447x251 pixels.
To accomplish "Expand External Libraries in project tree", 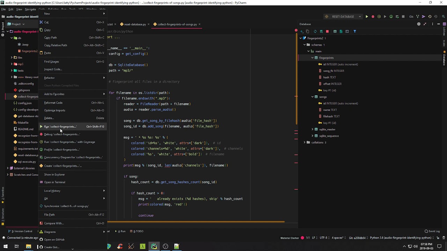I will [x=8, y=168].
